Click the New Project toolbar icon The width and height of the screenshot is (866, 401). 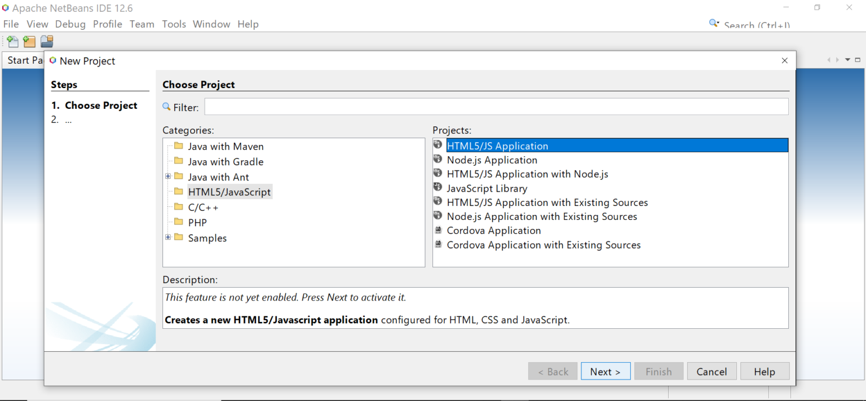pos(29,41)
